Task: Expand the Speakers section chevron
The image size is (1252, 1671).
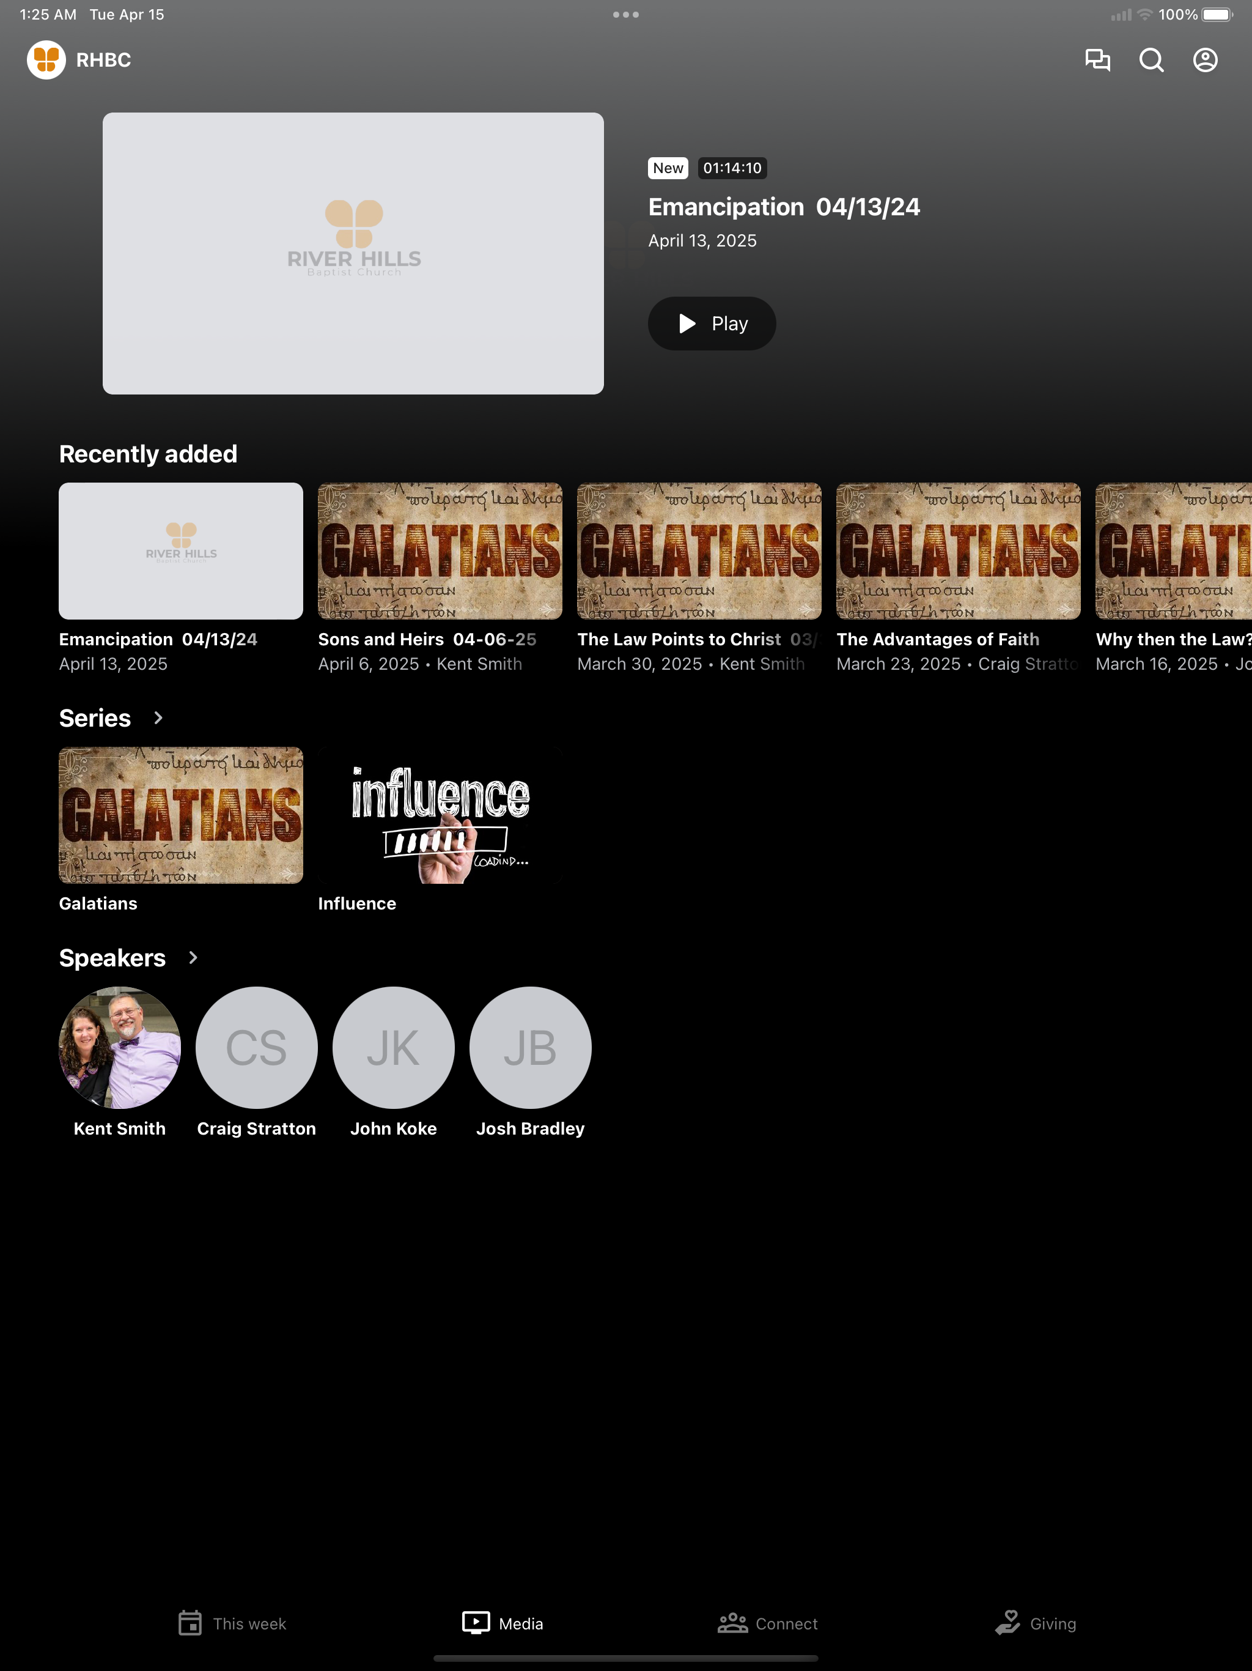Action: click(x=193, y=958)
